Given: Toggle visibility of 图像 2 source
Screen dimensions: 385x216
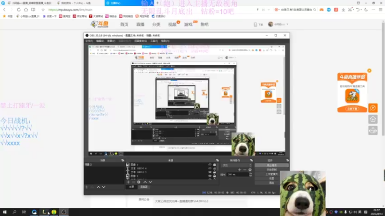Looking at the screenshot, I should coord(210,176).
